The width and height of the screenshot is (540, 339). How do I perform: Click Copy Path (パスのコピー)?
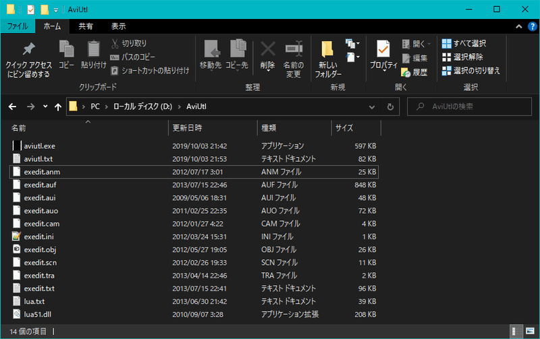point(133,57)
